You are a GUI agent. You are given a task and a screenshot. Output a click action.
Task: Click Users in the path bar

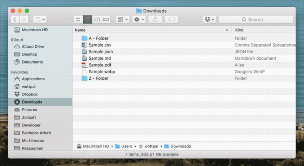point(124,146)
